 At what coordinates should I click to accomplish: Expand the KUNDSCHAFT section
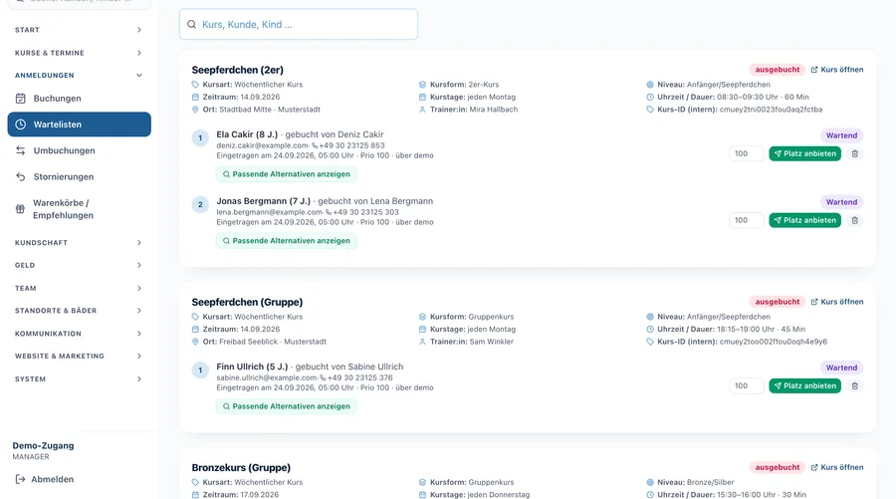79,242
